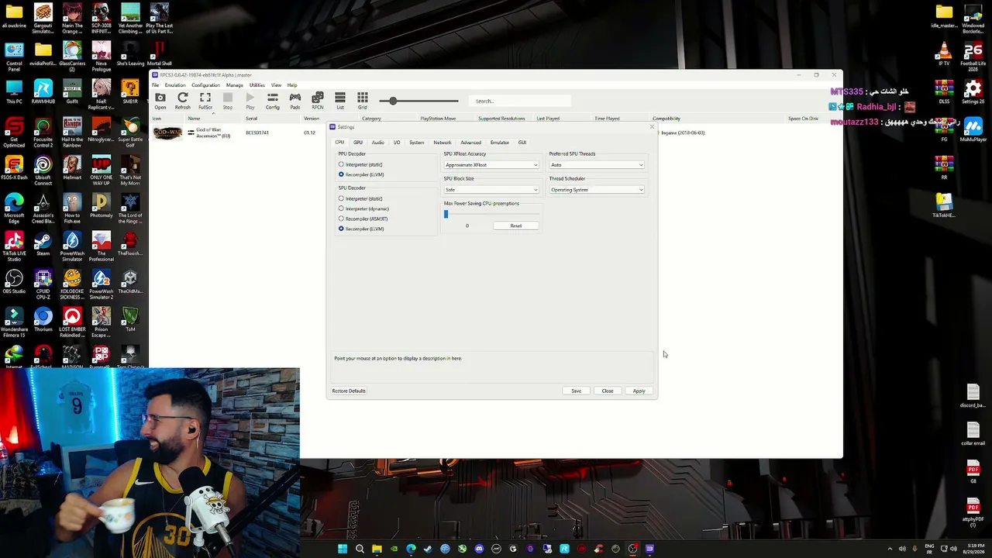The image size is (992, 558).
Task: Click Restore Defaults in Settings
Action: [349, 391]
